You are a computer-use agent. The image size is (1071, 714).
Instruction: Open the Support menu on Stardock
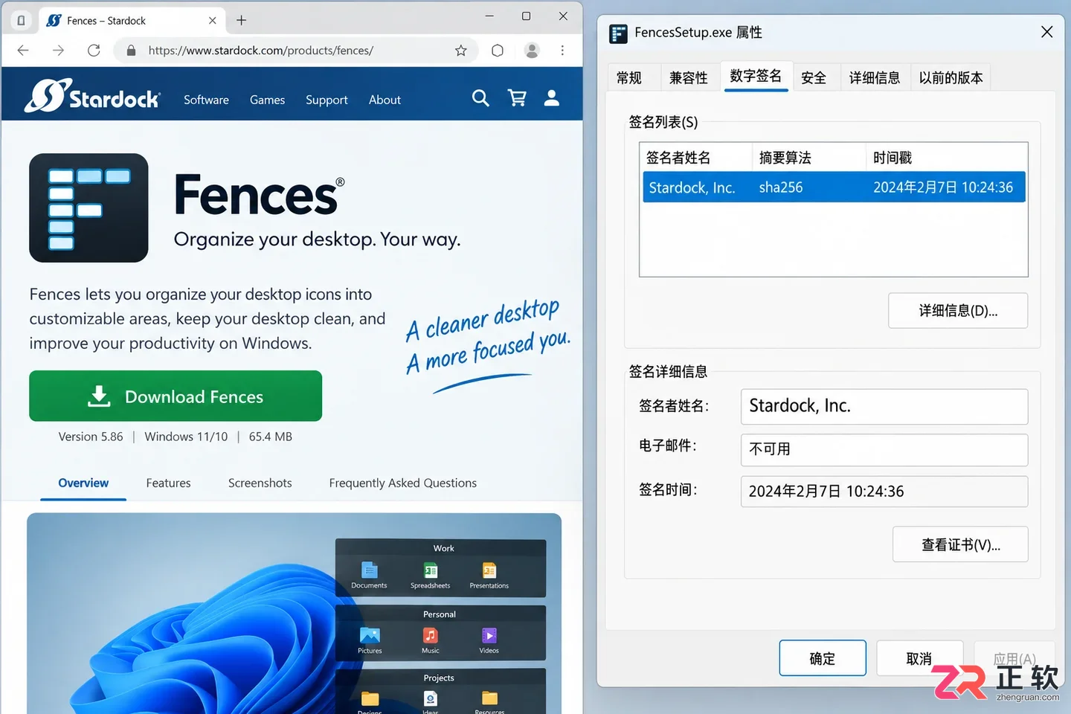[x=327, y=100]
